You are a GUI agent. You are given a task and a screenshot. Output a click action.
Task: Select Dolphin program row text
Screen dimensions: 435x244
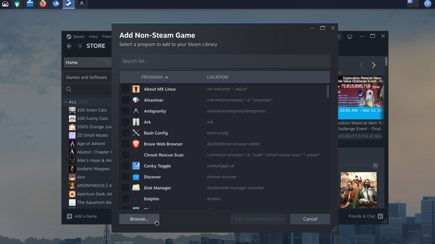point(152,198)
